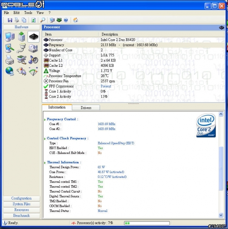Open the Hardware panel section

click(21, 27)
